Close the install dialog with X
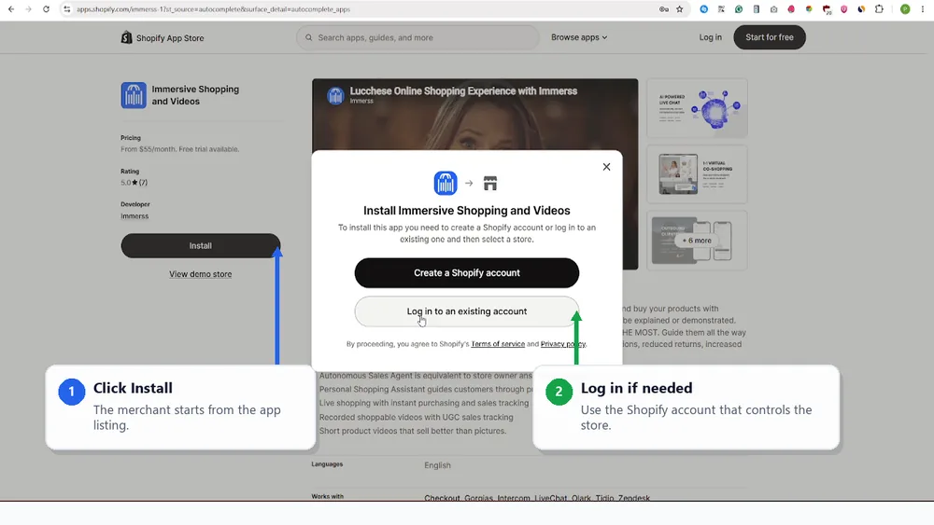 pyautogui.click(x=606, y=167)
